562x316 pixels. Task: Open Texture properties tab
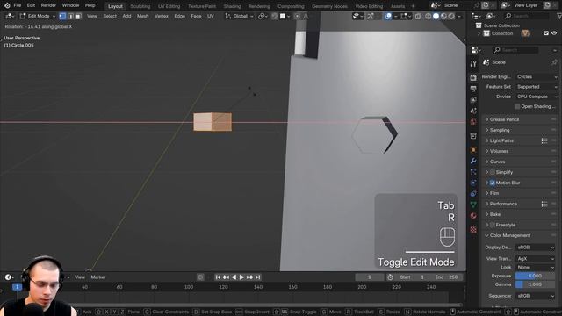pyautogui.click(x=473, y=230)
